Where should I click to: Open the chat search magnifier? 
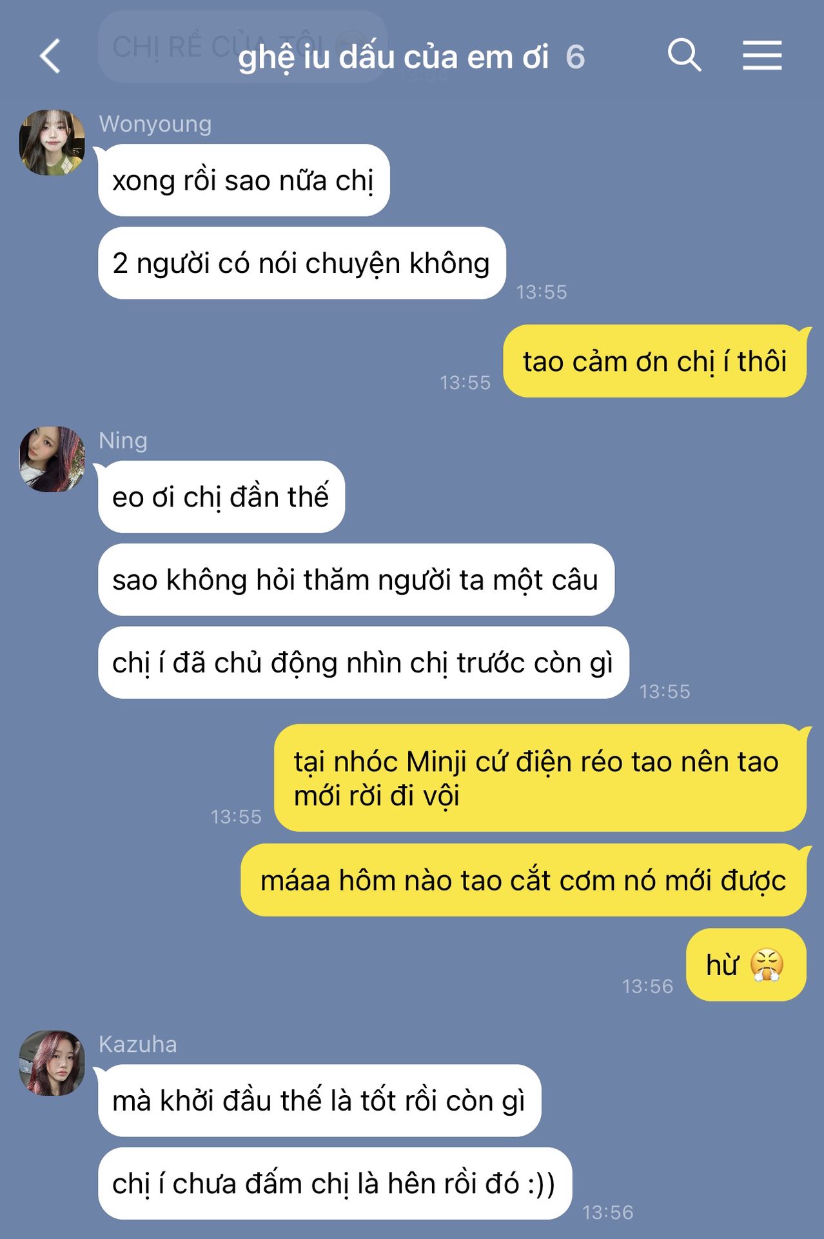(x=684, y=55)
